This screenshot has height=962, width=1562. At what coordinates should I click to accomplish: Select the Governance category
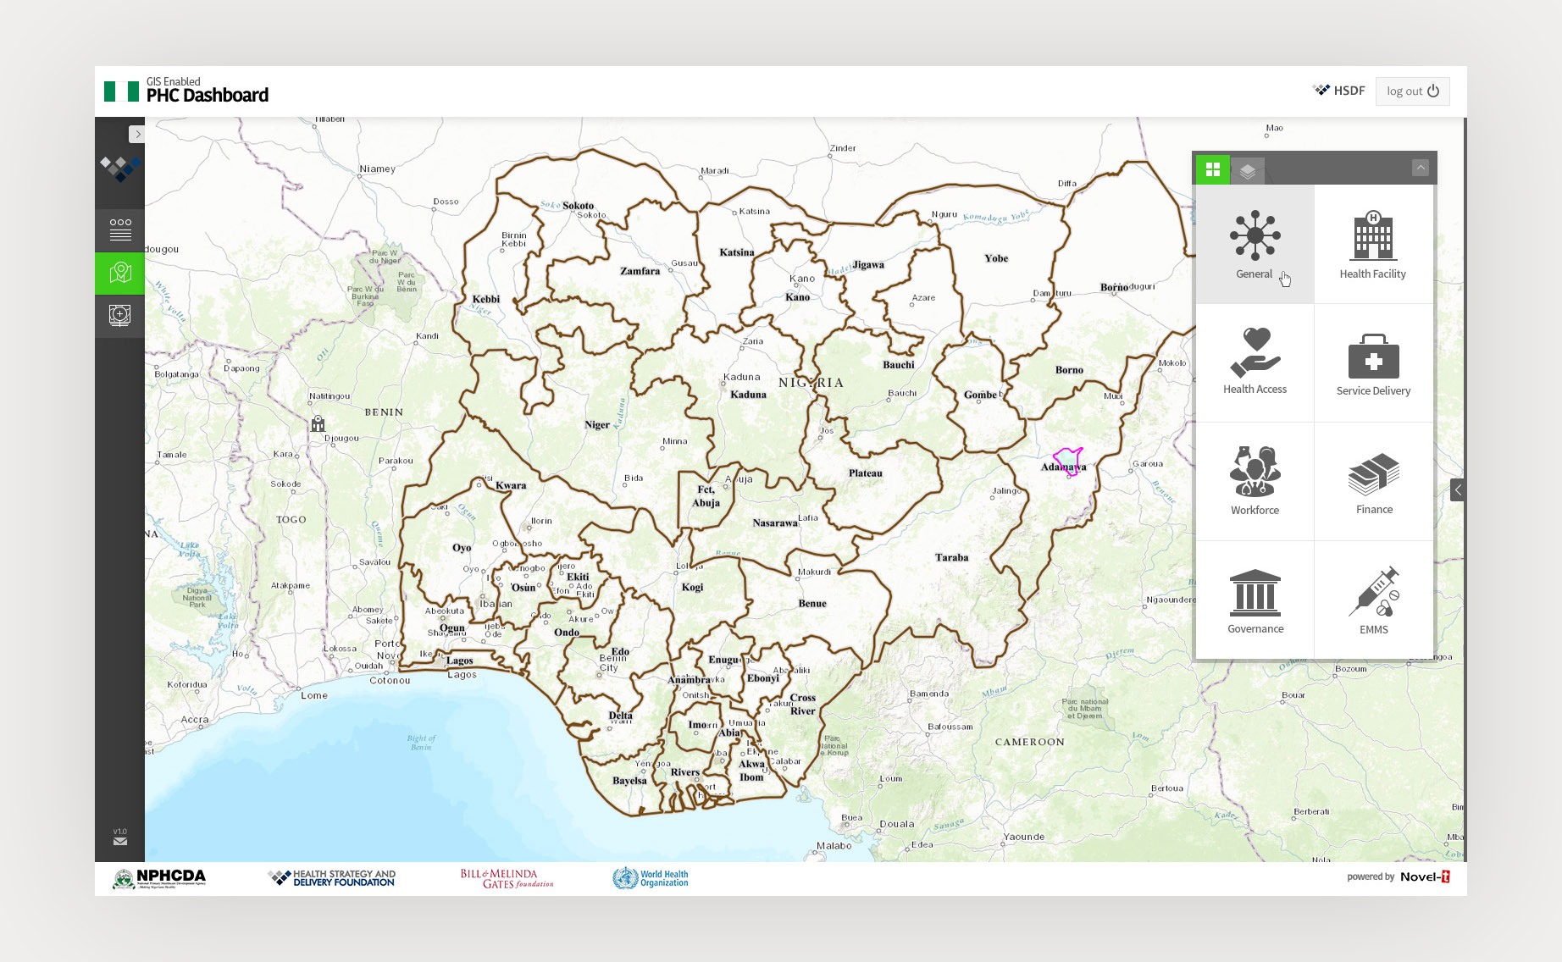[x=1255, y=600]
